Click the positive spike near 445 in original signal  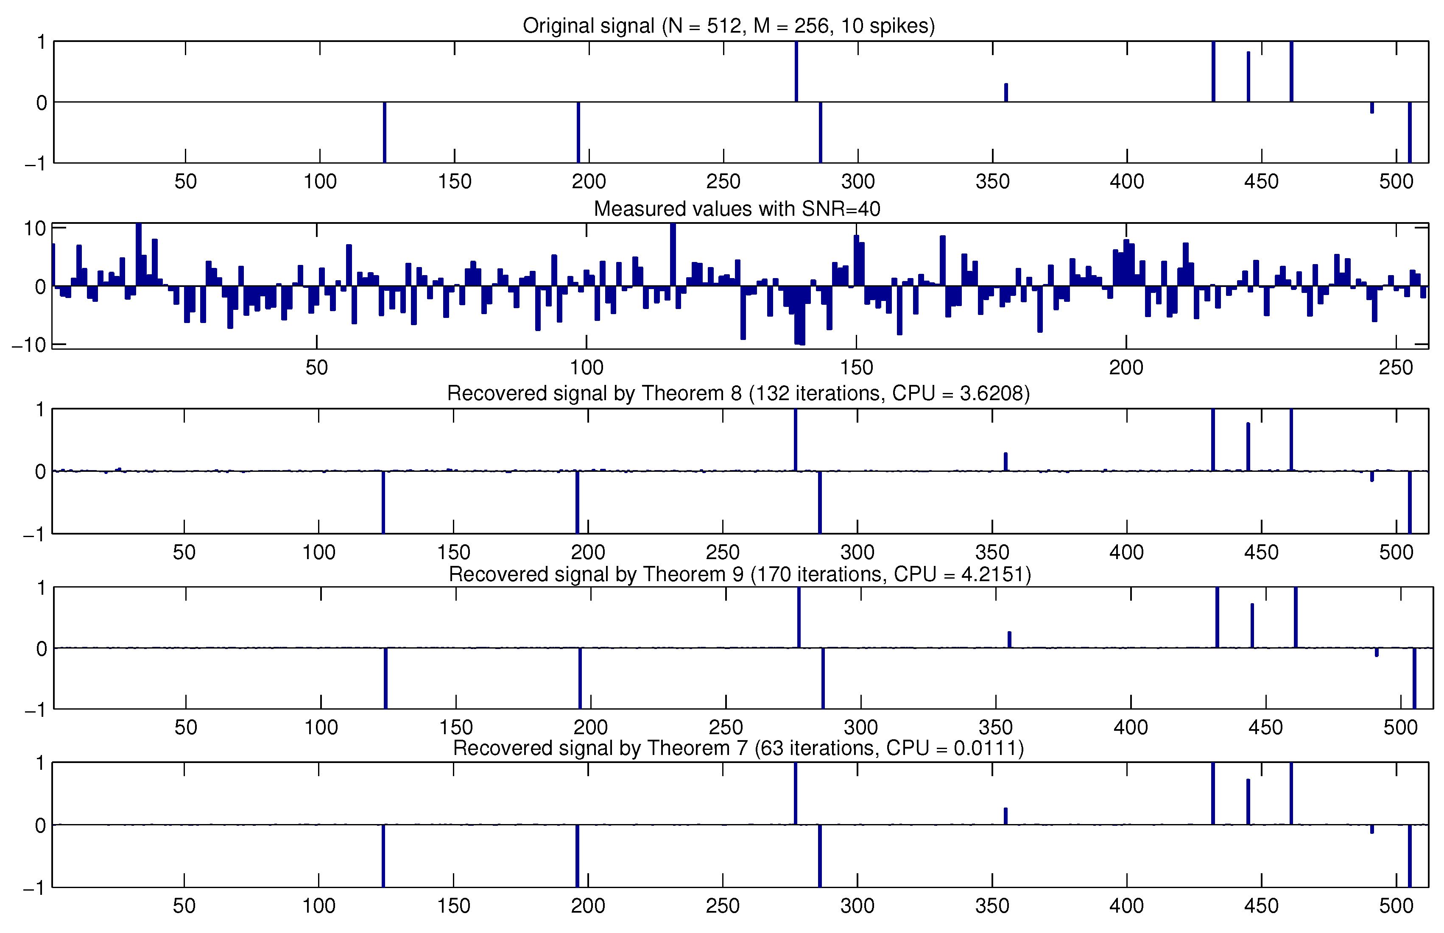(x=1248, y=77)
